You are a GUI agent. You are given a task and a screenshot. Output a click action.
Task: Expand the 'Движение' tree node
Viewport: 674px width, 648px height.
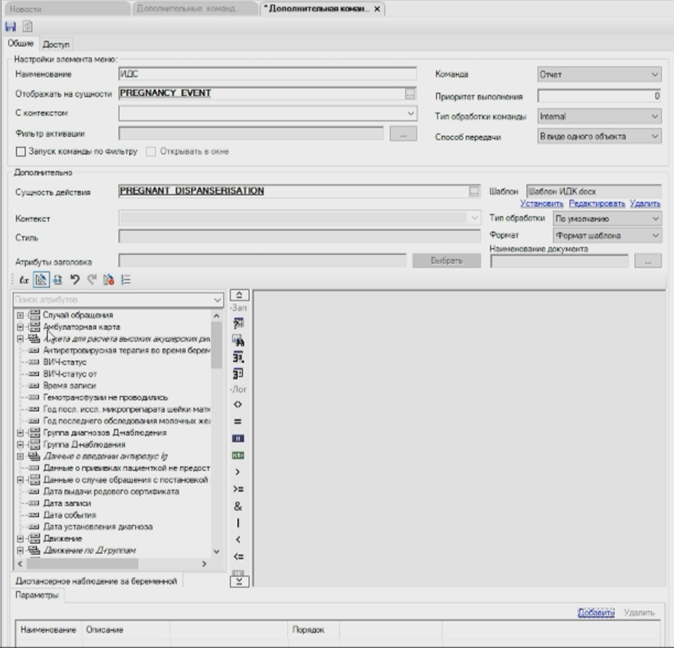[20, 539]
